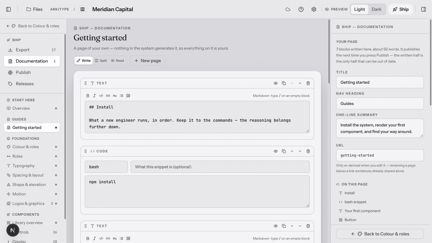Delete the CODE block

point(308,151)
